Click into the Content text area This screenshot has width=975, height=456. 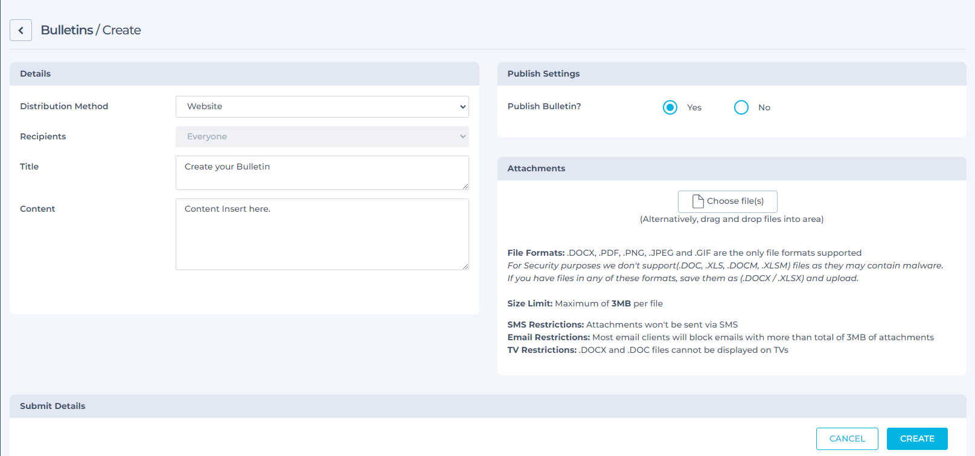pos(322,234)
